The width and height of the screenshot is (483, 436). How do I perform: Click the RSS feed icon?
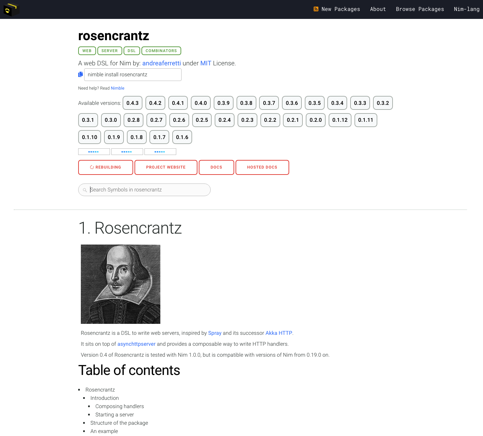(x=316, y=9)
